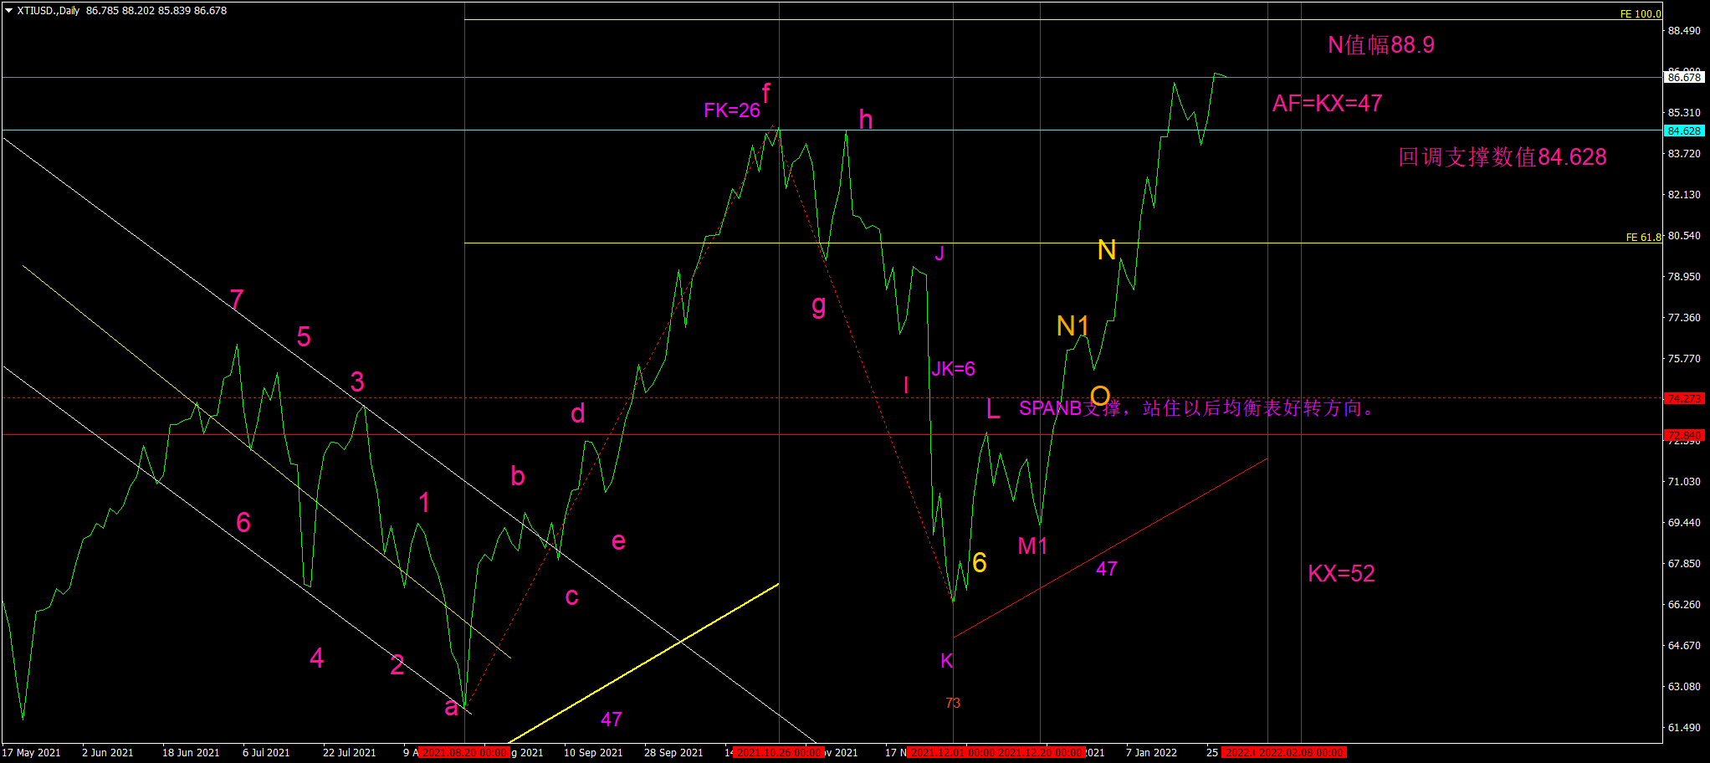Screen dimensions: 1710x763
Task: Click the XTIUSD.,Daily chart title text
Action: pyautogui.click(x=49, y=11)
